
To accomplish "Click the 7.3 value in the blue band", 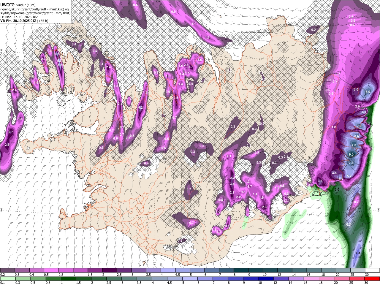I will [358, 253].
